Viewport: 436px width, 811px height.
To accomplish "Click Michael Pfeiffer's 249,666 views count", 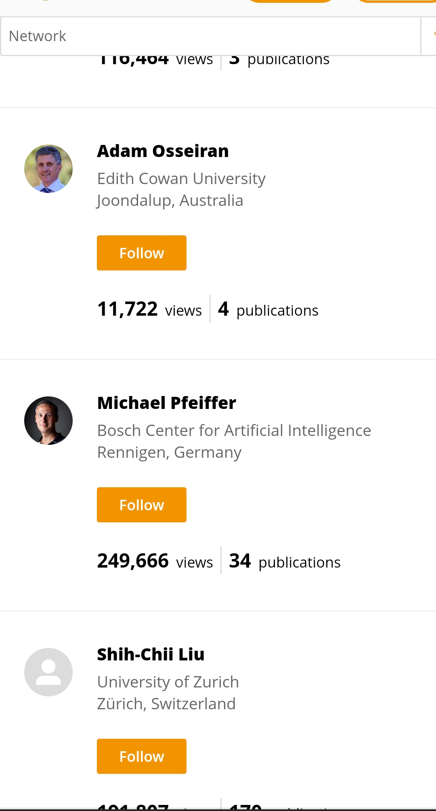I will 155,562.
